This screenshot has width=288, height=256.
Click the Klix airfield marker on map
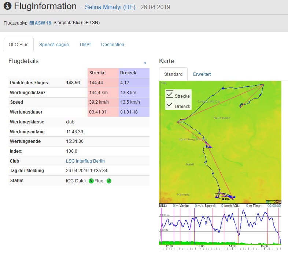coord(223,199)
